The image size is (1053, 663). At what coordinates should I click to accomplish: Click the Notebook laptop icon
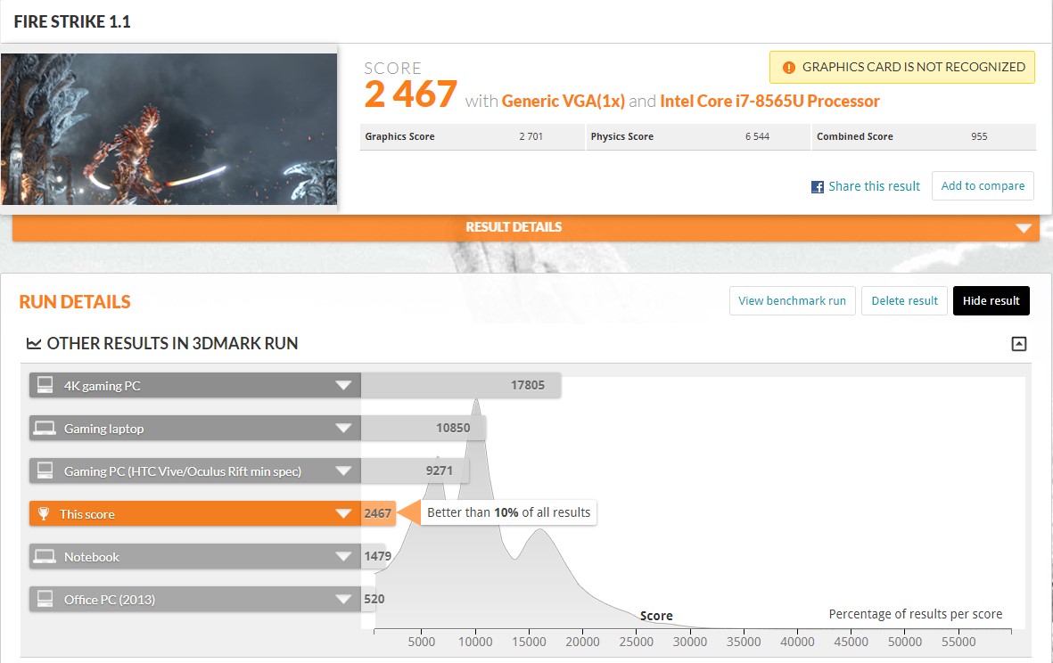click(45, 557)
